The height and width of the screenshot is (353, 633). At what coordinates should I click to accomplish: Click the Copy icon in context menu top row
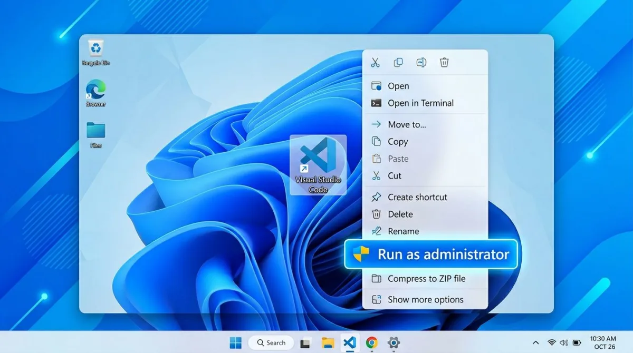pos(398,63)
